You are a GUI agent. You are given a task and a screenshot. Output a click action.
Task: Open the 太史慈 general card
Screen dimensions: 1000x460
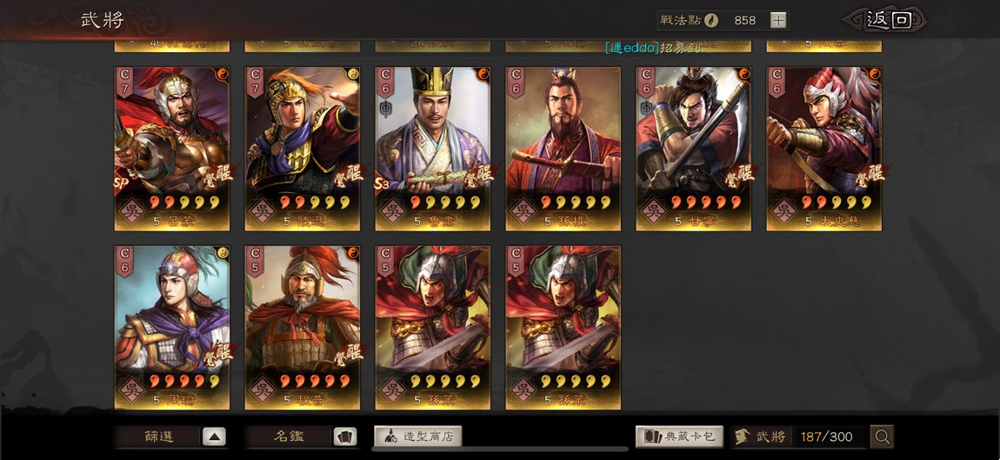pyautogui.click(x=824, y=149)
